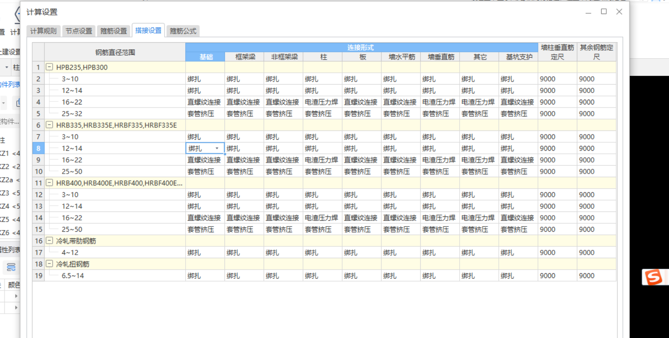This screenshot has height=338, width=669.
Task: Click 墙柱垂直筋定尺 value 9000 in row 17
Action: click(557, 253)
